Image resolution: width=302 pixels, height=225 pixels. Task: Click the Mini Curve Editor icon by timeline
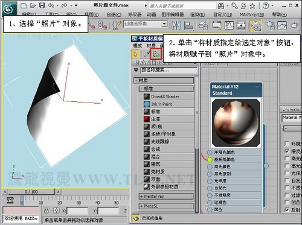[10, 200]
